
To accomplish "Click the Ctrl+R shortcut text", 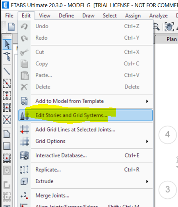I will [x=132, y=170].
